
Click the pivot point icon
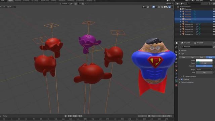[71, 4]
